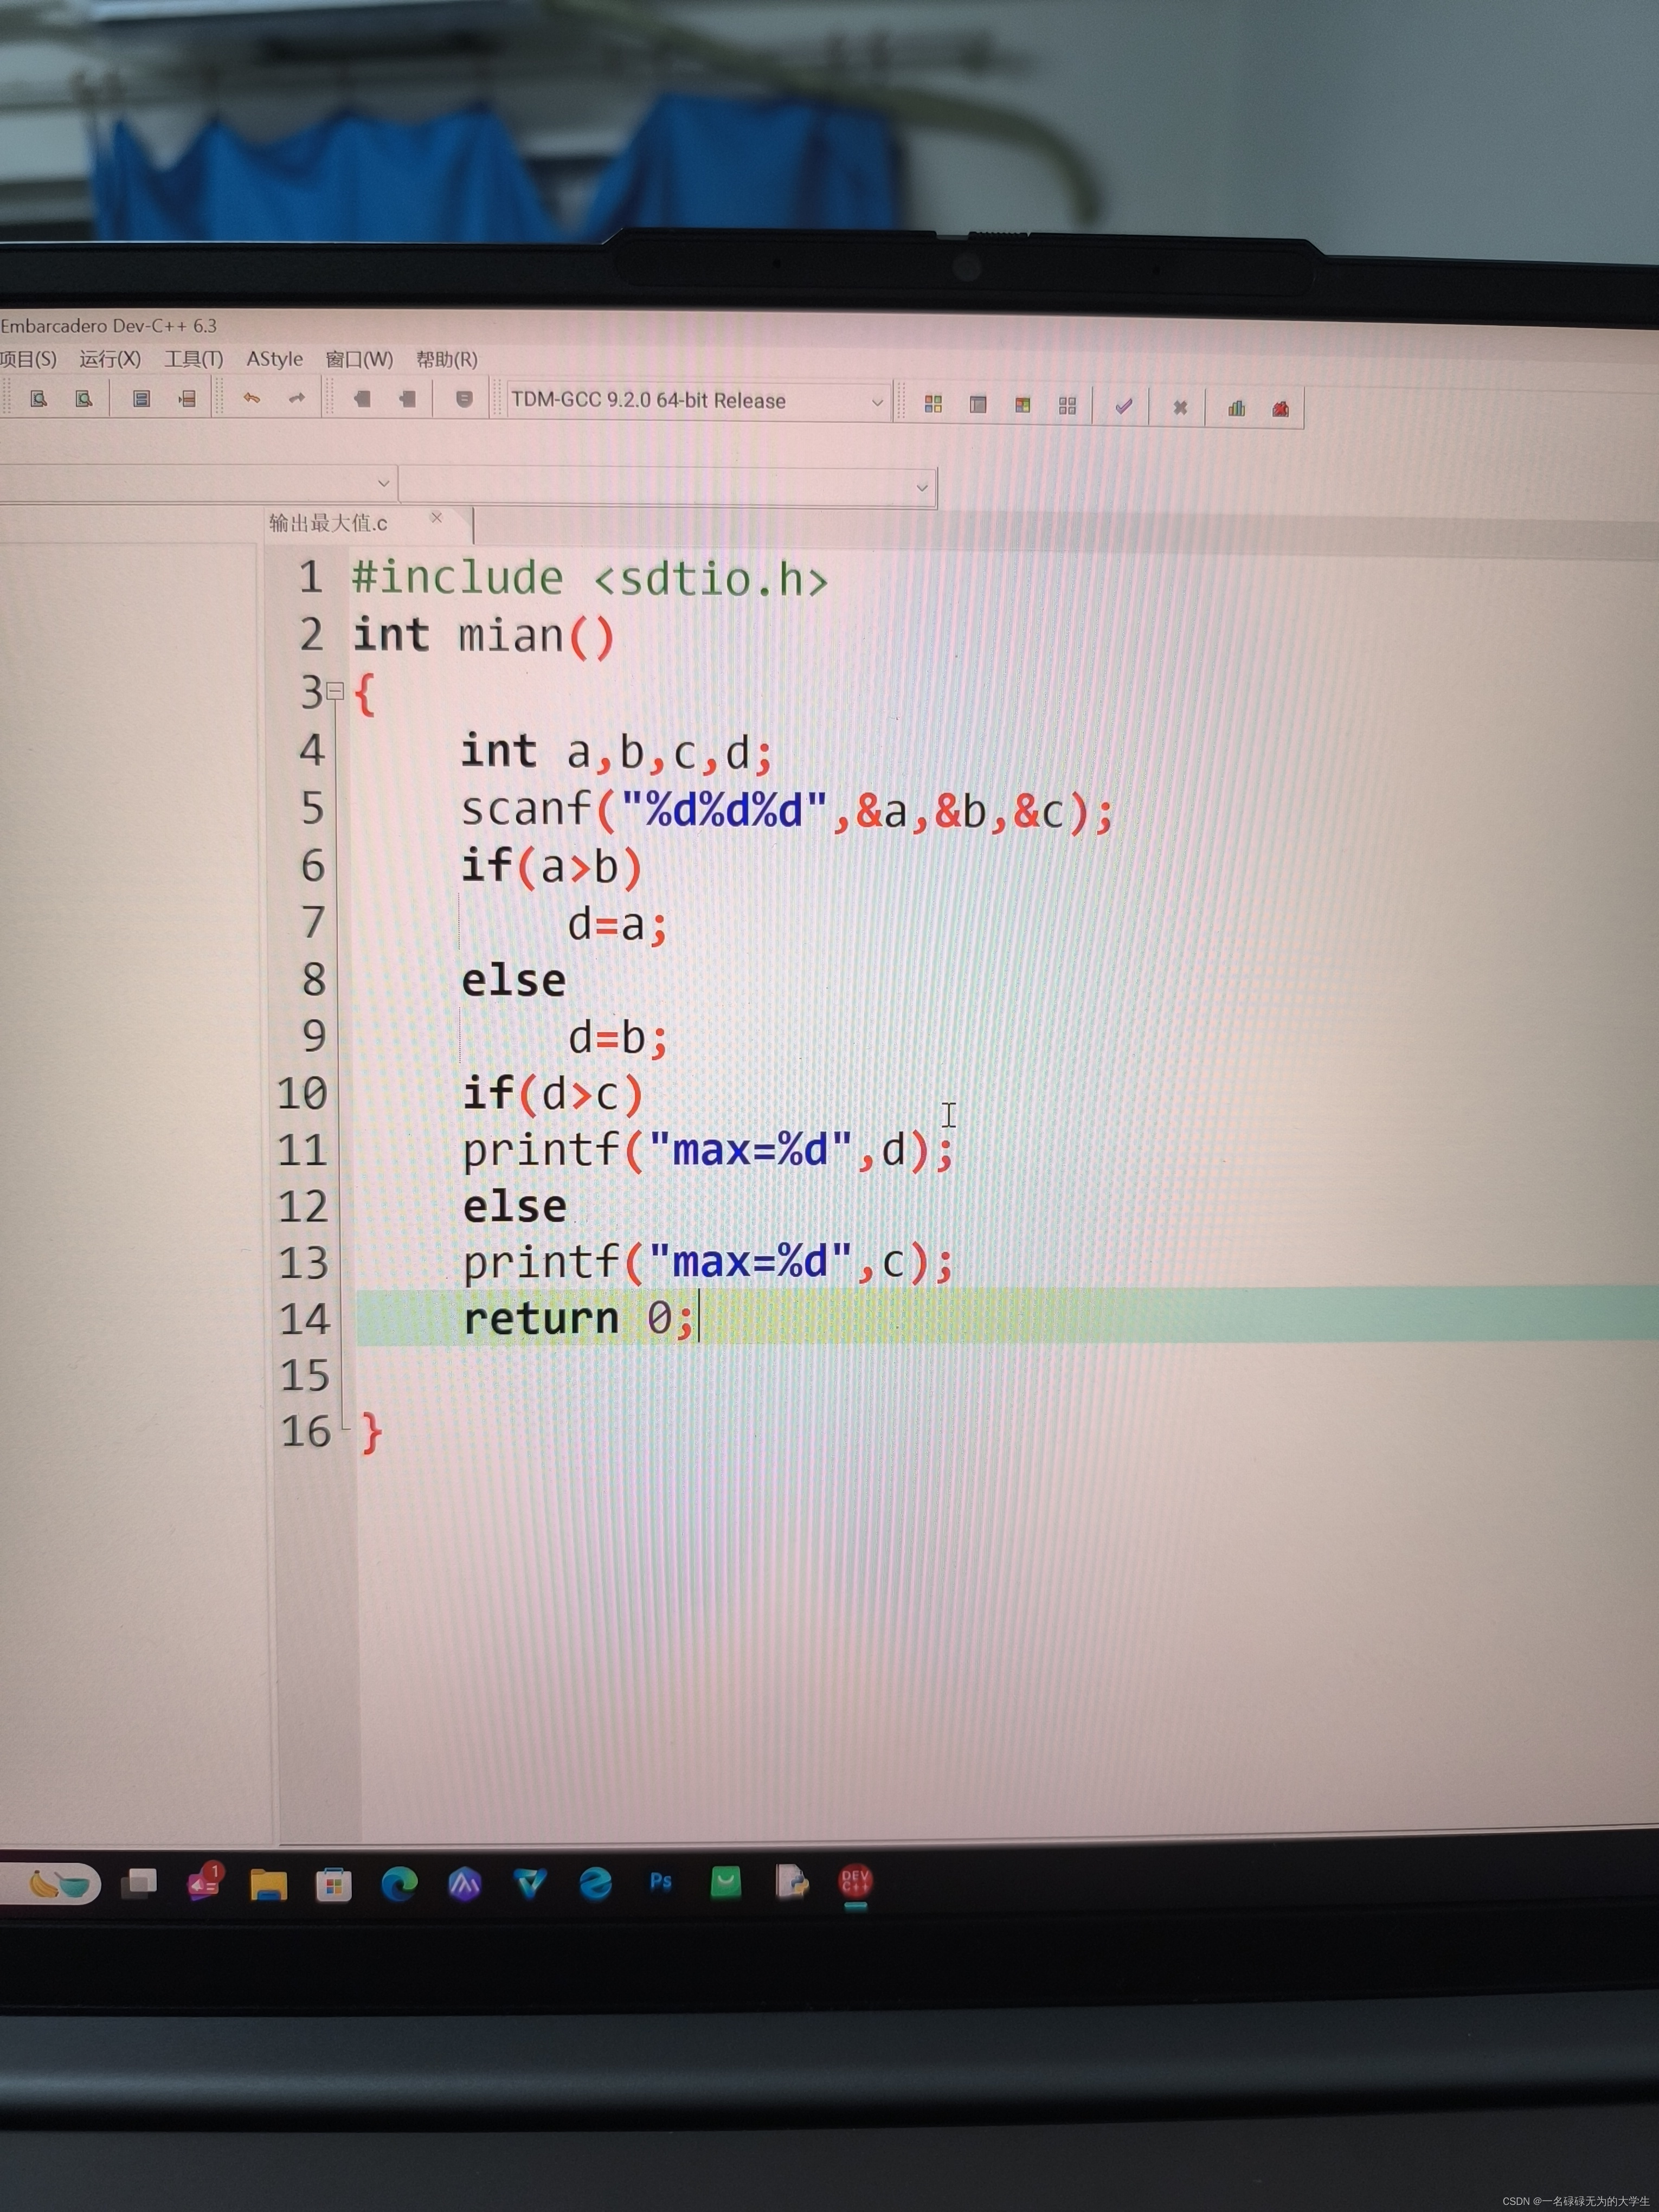Open the 帮助(R) menu
This screenshot has height=2212, width=1659.
point(447,359)
